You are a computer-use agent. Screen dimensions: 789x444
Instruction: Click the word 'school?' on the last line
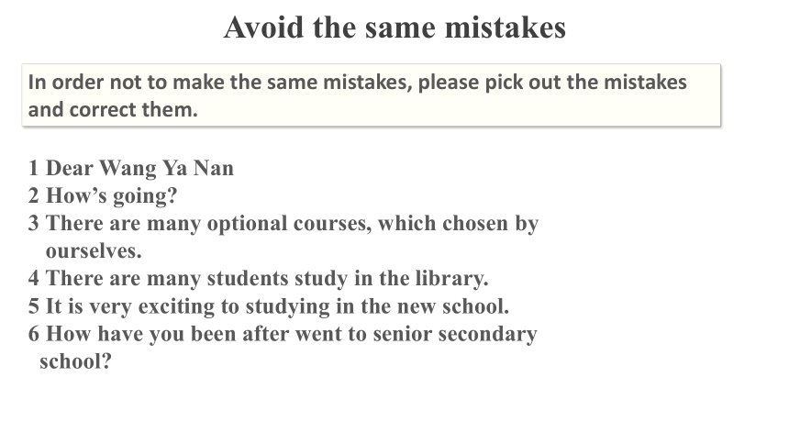coord(75,361)
